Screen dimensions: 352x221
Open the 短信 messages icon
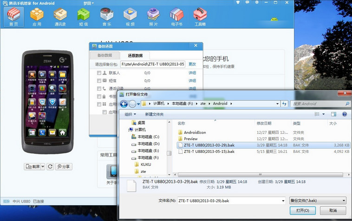pyautogui.click(x=84, y=17)
